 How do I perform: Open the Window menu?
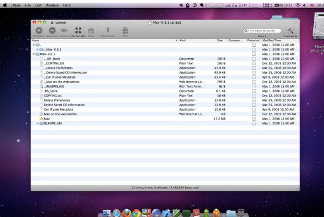[x=52, y=5]
